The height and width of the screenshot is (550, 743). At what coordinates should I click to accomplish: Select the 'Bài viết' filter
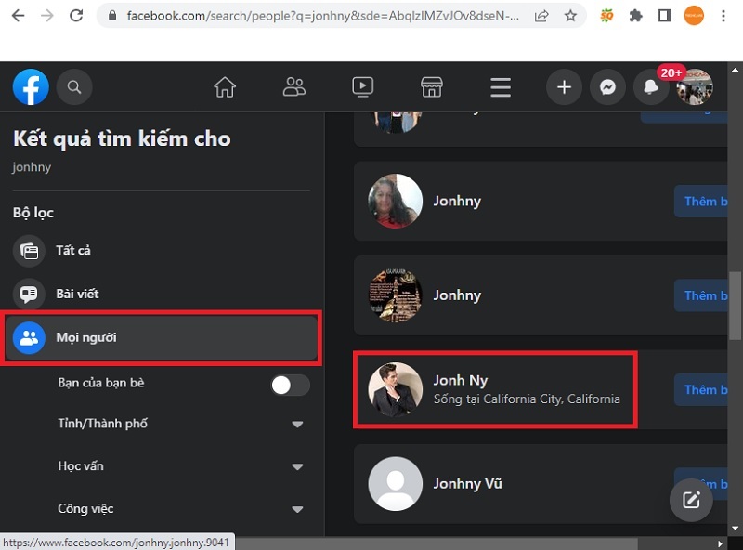point(77,294)
